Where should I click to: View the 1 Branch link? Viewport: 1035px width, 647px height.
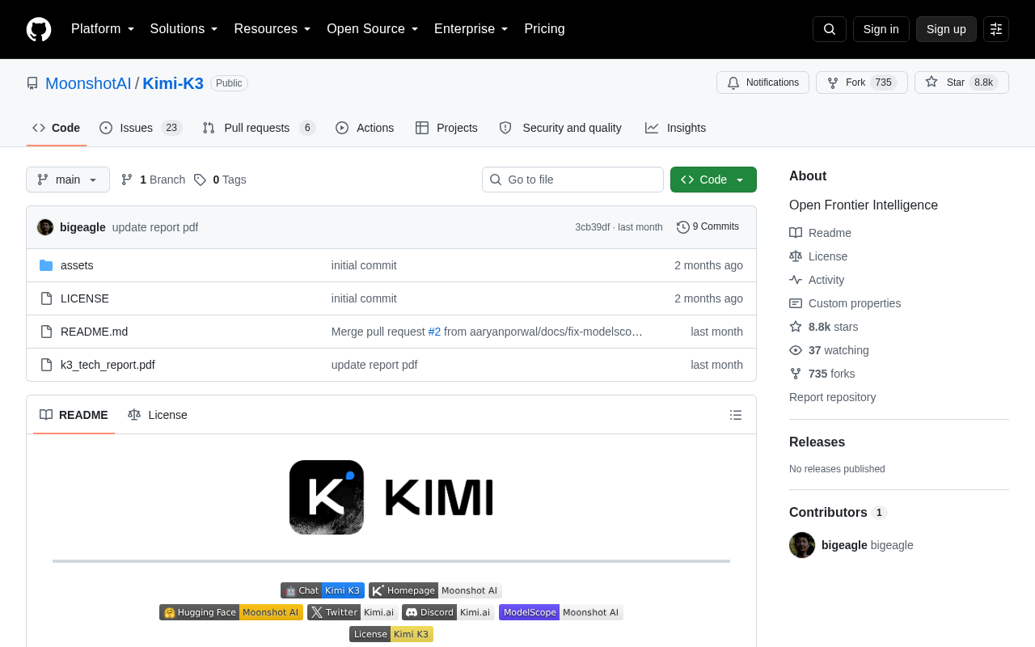[x=153, y=180]
